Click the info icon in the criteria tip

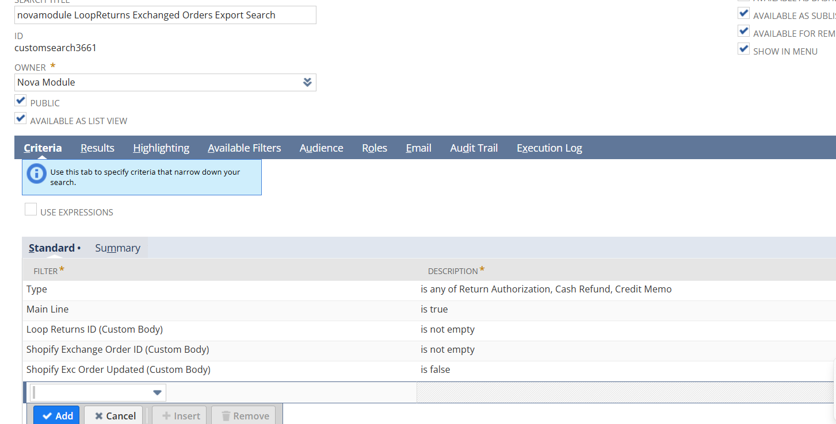[36, 173]
